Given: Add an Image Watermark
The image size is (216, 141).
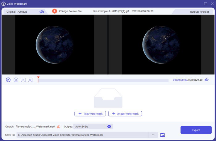Looking at the screenshot, I should point(125,114).
